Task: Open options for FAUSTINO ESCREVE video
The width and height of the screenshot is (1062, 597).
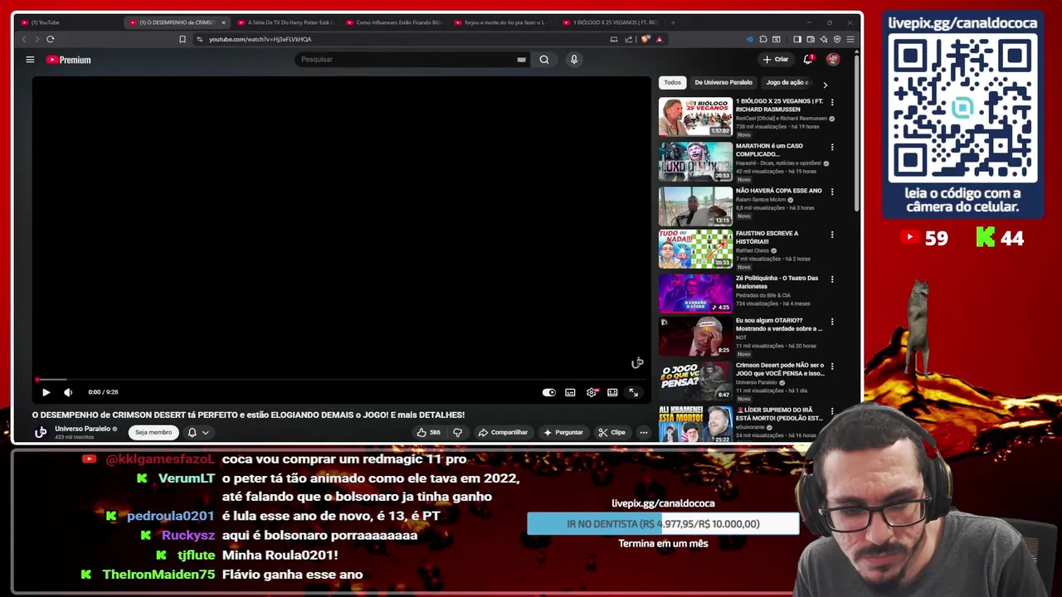Action: [832, 235]
